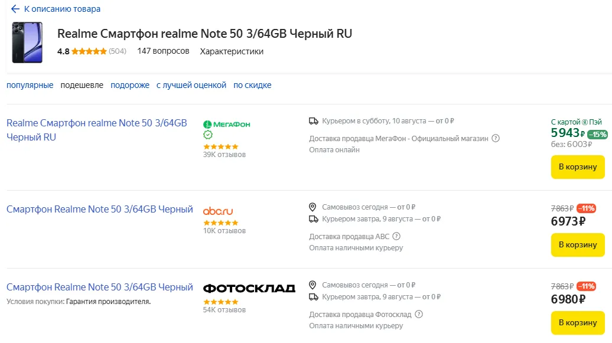Click the MegaFon seller logo
The width and height of the screenshot is (612, 343).
[227, 124]
